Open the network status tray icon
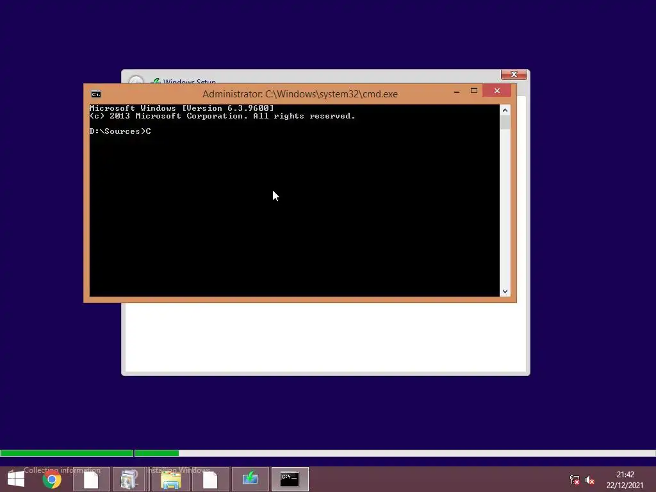Screen dimensions: 656x492 (x=575, y=480)
